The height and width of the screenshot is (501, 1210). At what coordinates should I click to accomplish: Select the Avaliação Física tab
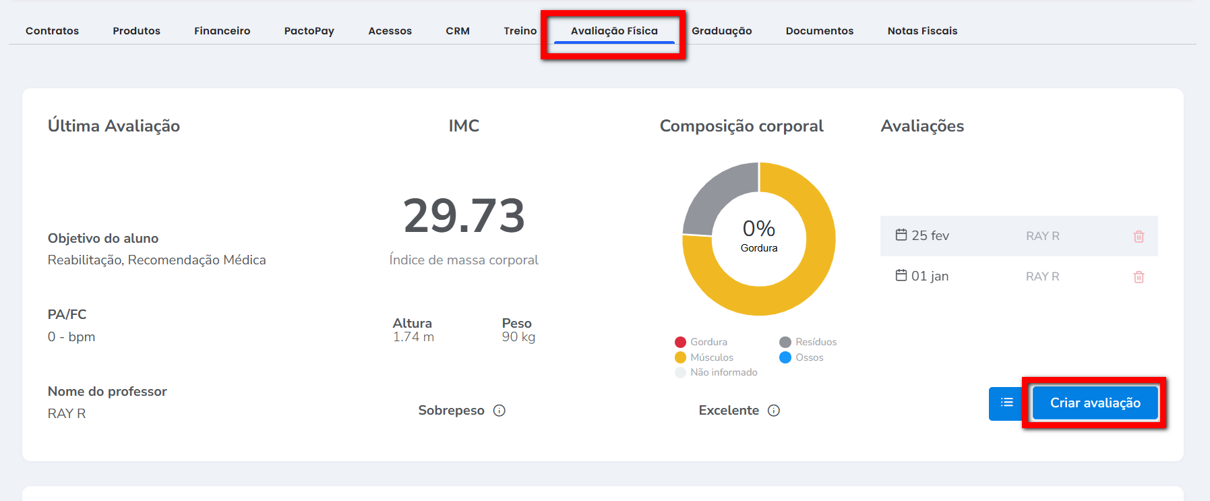pyautogui.click(x=613, y=31)
